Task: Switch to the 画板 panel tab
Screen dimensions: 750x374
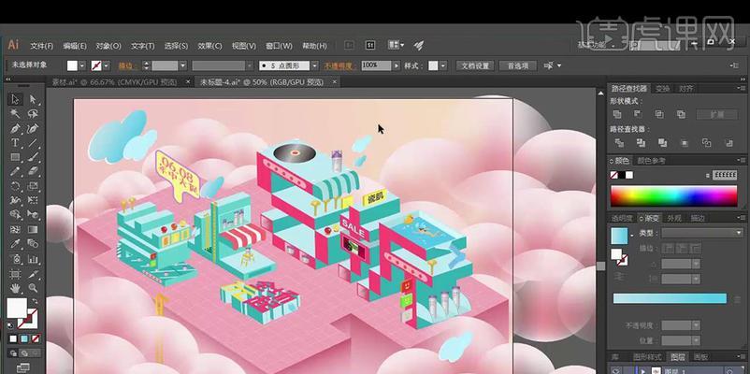Action: point(701,357)
